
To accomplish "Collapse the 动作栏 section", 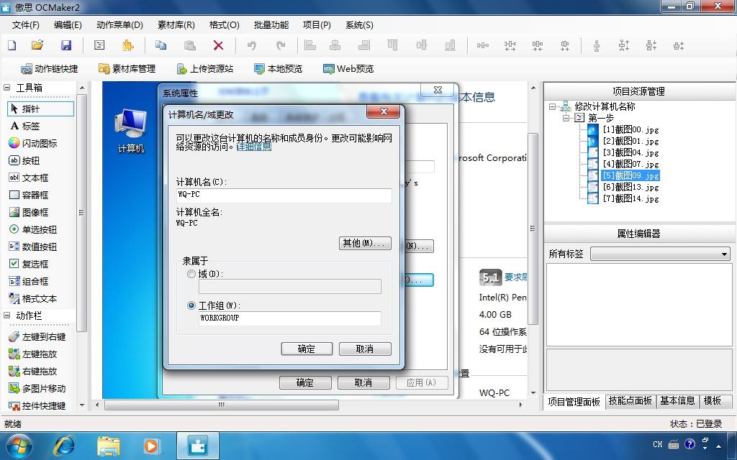I will (x=7, y=316).
